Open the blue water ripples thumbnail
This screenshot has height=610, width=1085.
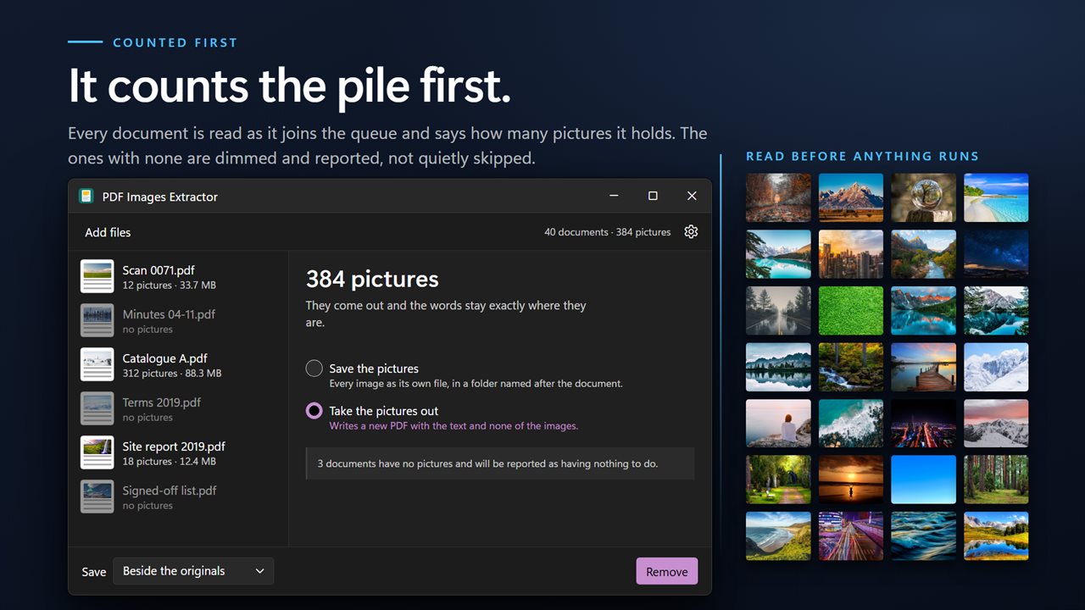coord(924,535)
